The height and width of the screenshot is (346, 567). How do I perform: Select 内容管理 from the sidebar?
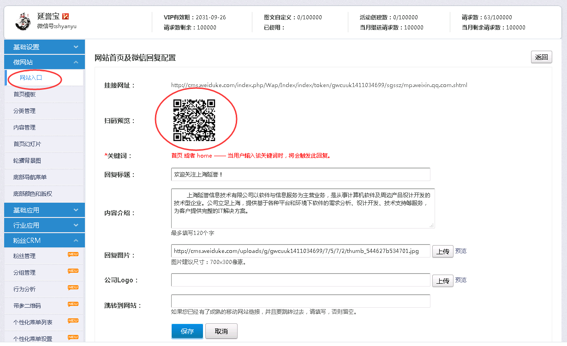point(44,128)
